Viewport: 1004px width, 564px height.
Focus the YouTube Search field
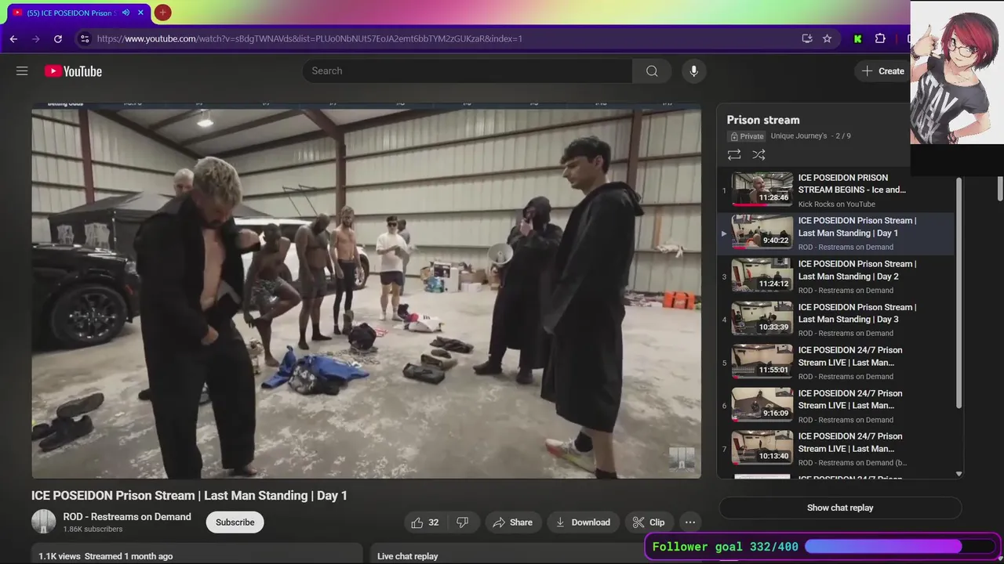[x=467, y=71]
